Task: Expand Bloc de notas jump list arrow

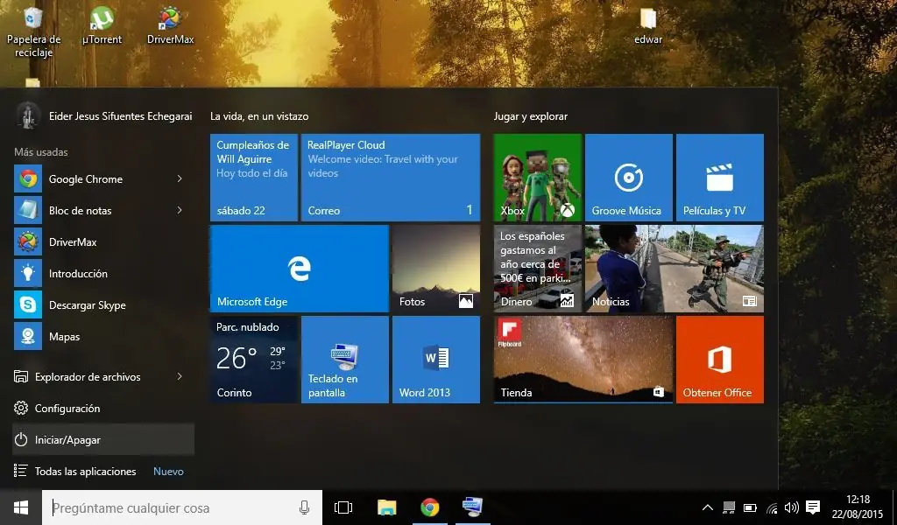Action: point(180,210)
